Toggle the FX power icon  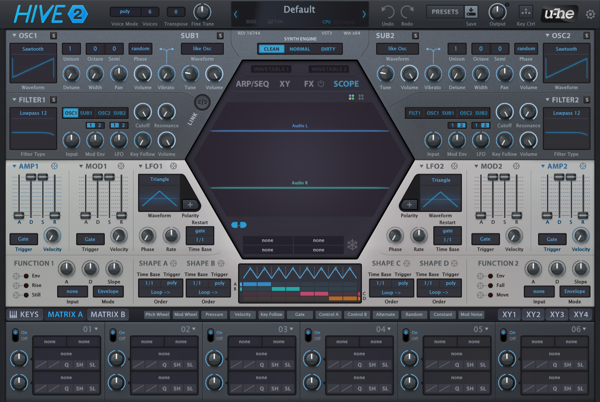[x=321, y=84]
